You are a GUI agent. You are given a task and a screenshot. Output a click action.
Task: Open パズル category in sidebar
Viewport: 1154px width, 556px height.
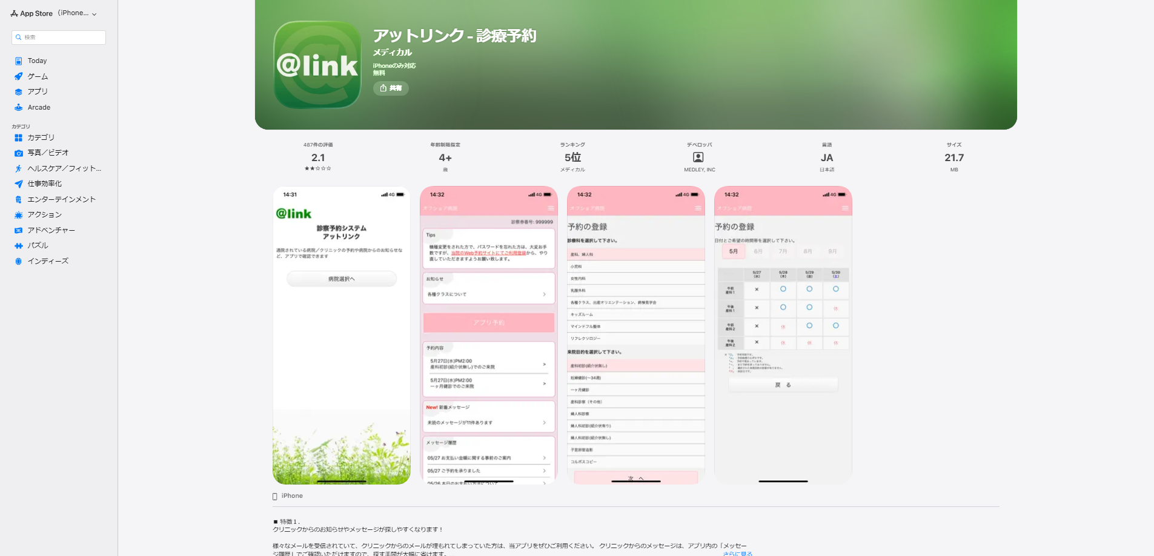tap(59, 246)
